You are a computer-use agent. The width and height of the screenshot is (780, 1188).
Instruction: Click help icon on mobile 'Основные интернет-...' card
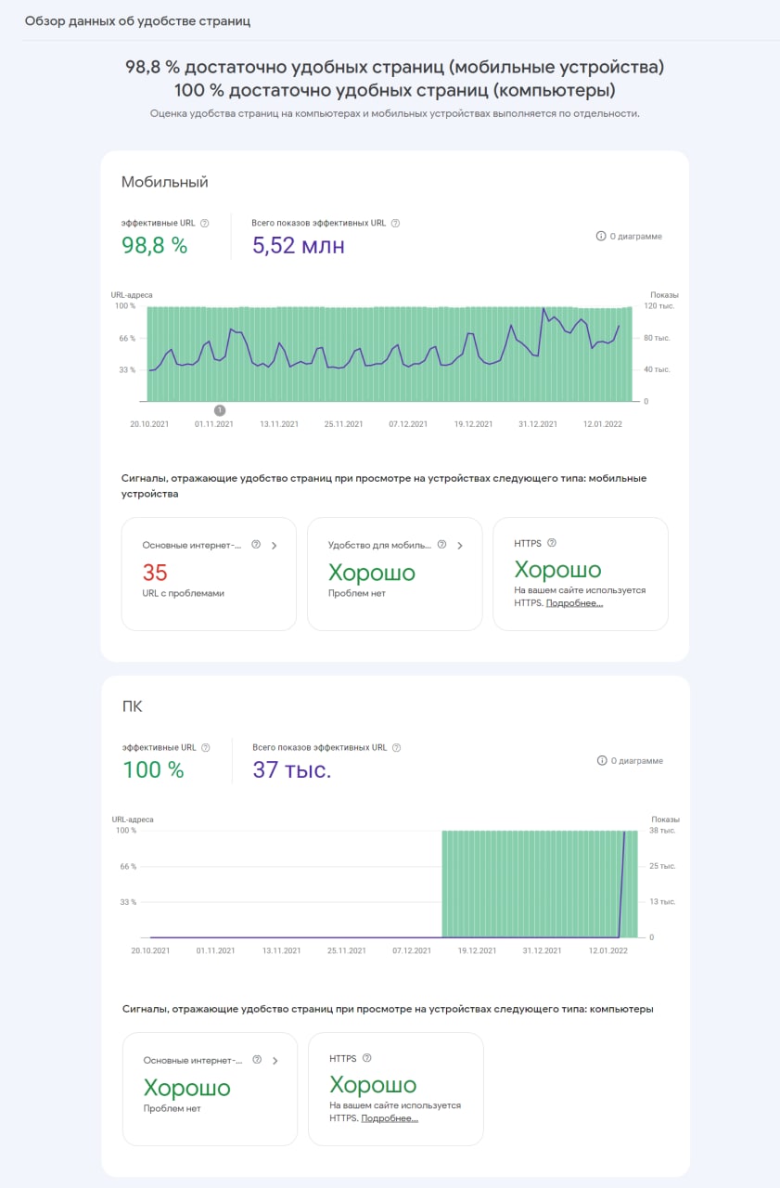pos(256,545)
